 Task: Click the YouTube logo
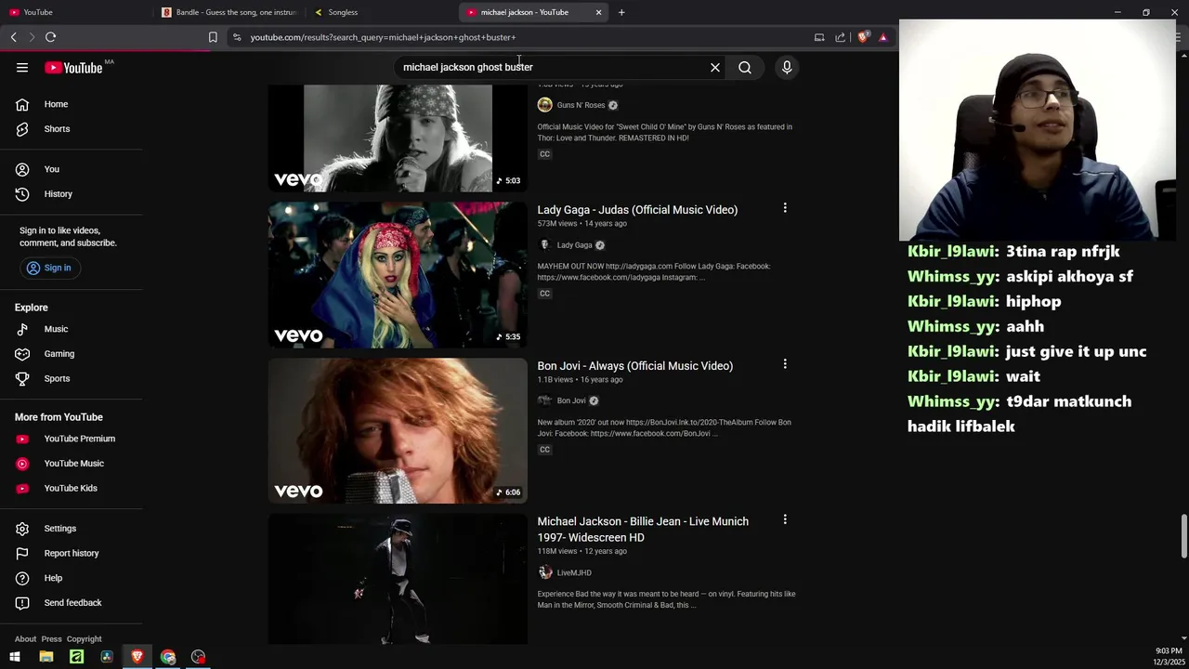(73, 68)
